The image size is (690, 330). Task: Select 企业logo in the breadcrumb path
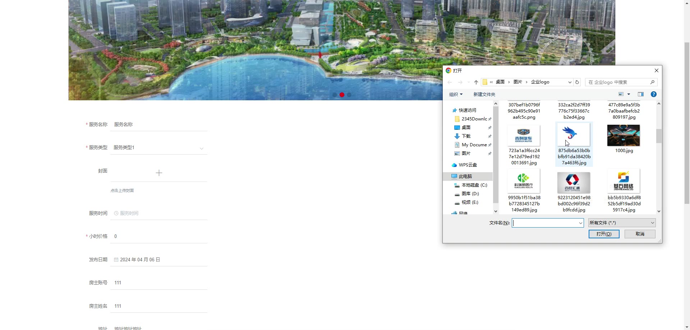[540, 82]
